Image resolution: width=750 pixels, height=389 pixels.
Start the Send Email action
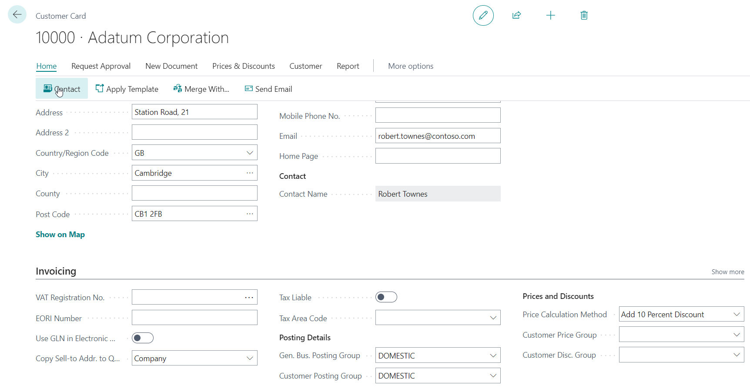click(x=268, y=89)
